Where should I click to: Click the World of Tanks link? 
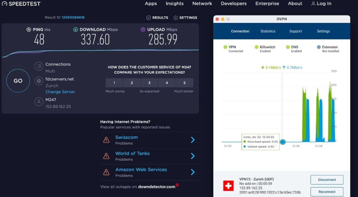coord(133,153)
